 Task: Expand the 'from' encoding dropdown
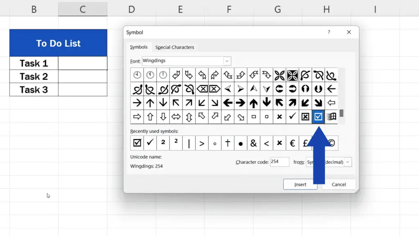(x=348, y=162)
